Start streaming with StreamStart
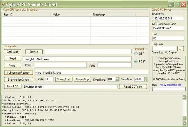188x127 pixels. pos(64,79)
